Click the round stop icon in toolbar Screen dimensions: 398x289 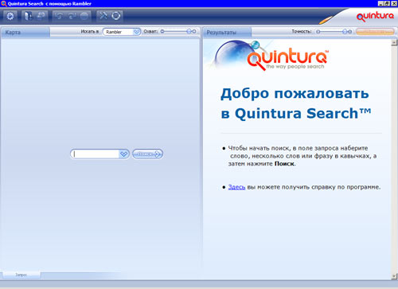[84, 16]
